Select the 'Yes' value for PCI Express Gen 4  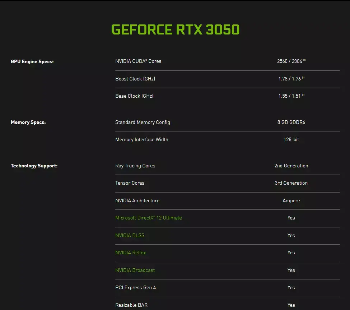click(291, 287)
